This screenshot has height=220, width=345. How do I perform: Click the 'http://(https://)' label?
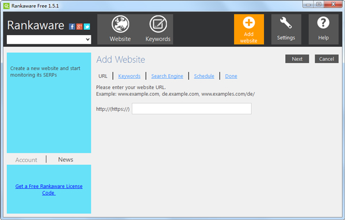[x=113, y=109]
